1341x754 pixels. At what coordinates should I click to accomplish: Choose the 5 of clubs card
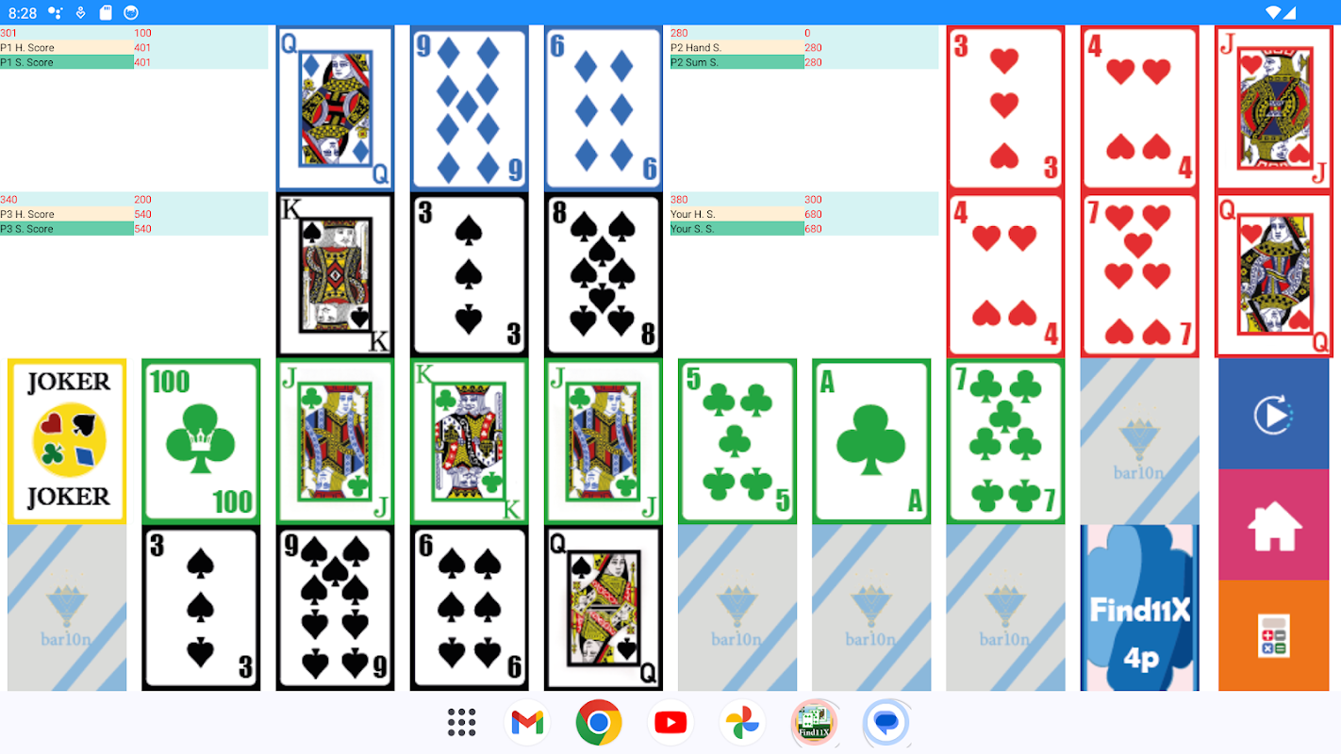737,441
